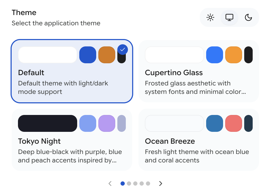Image resolution: width=268 pixels, height=193 pixels.
Task: Choose the Cupertino Glass theme card
Action: (x=198, y=71)
